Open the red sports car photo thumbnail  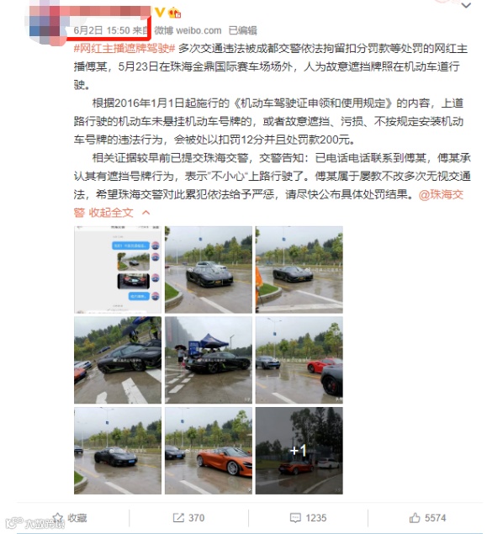coord(299,360)
